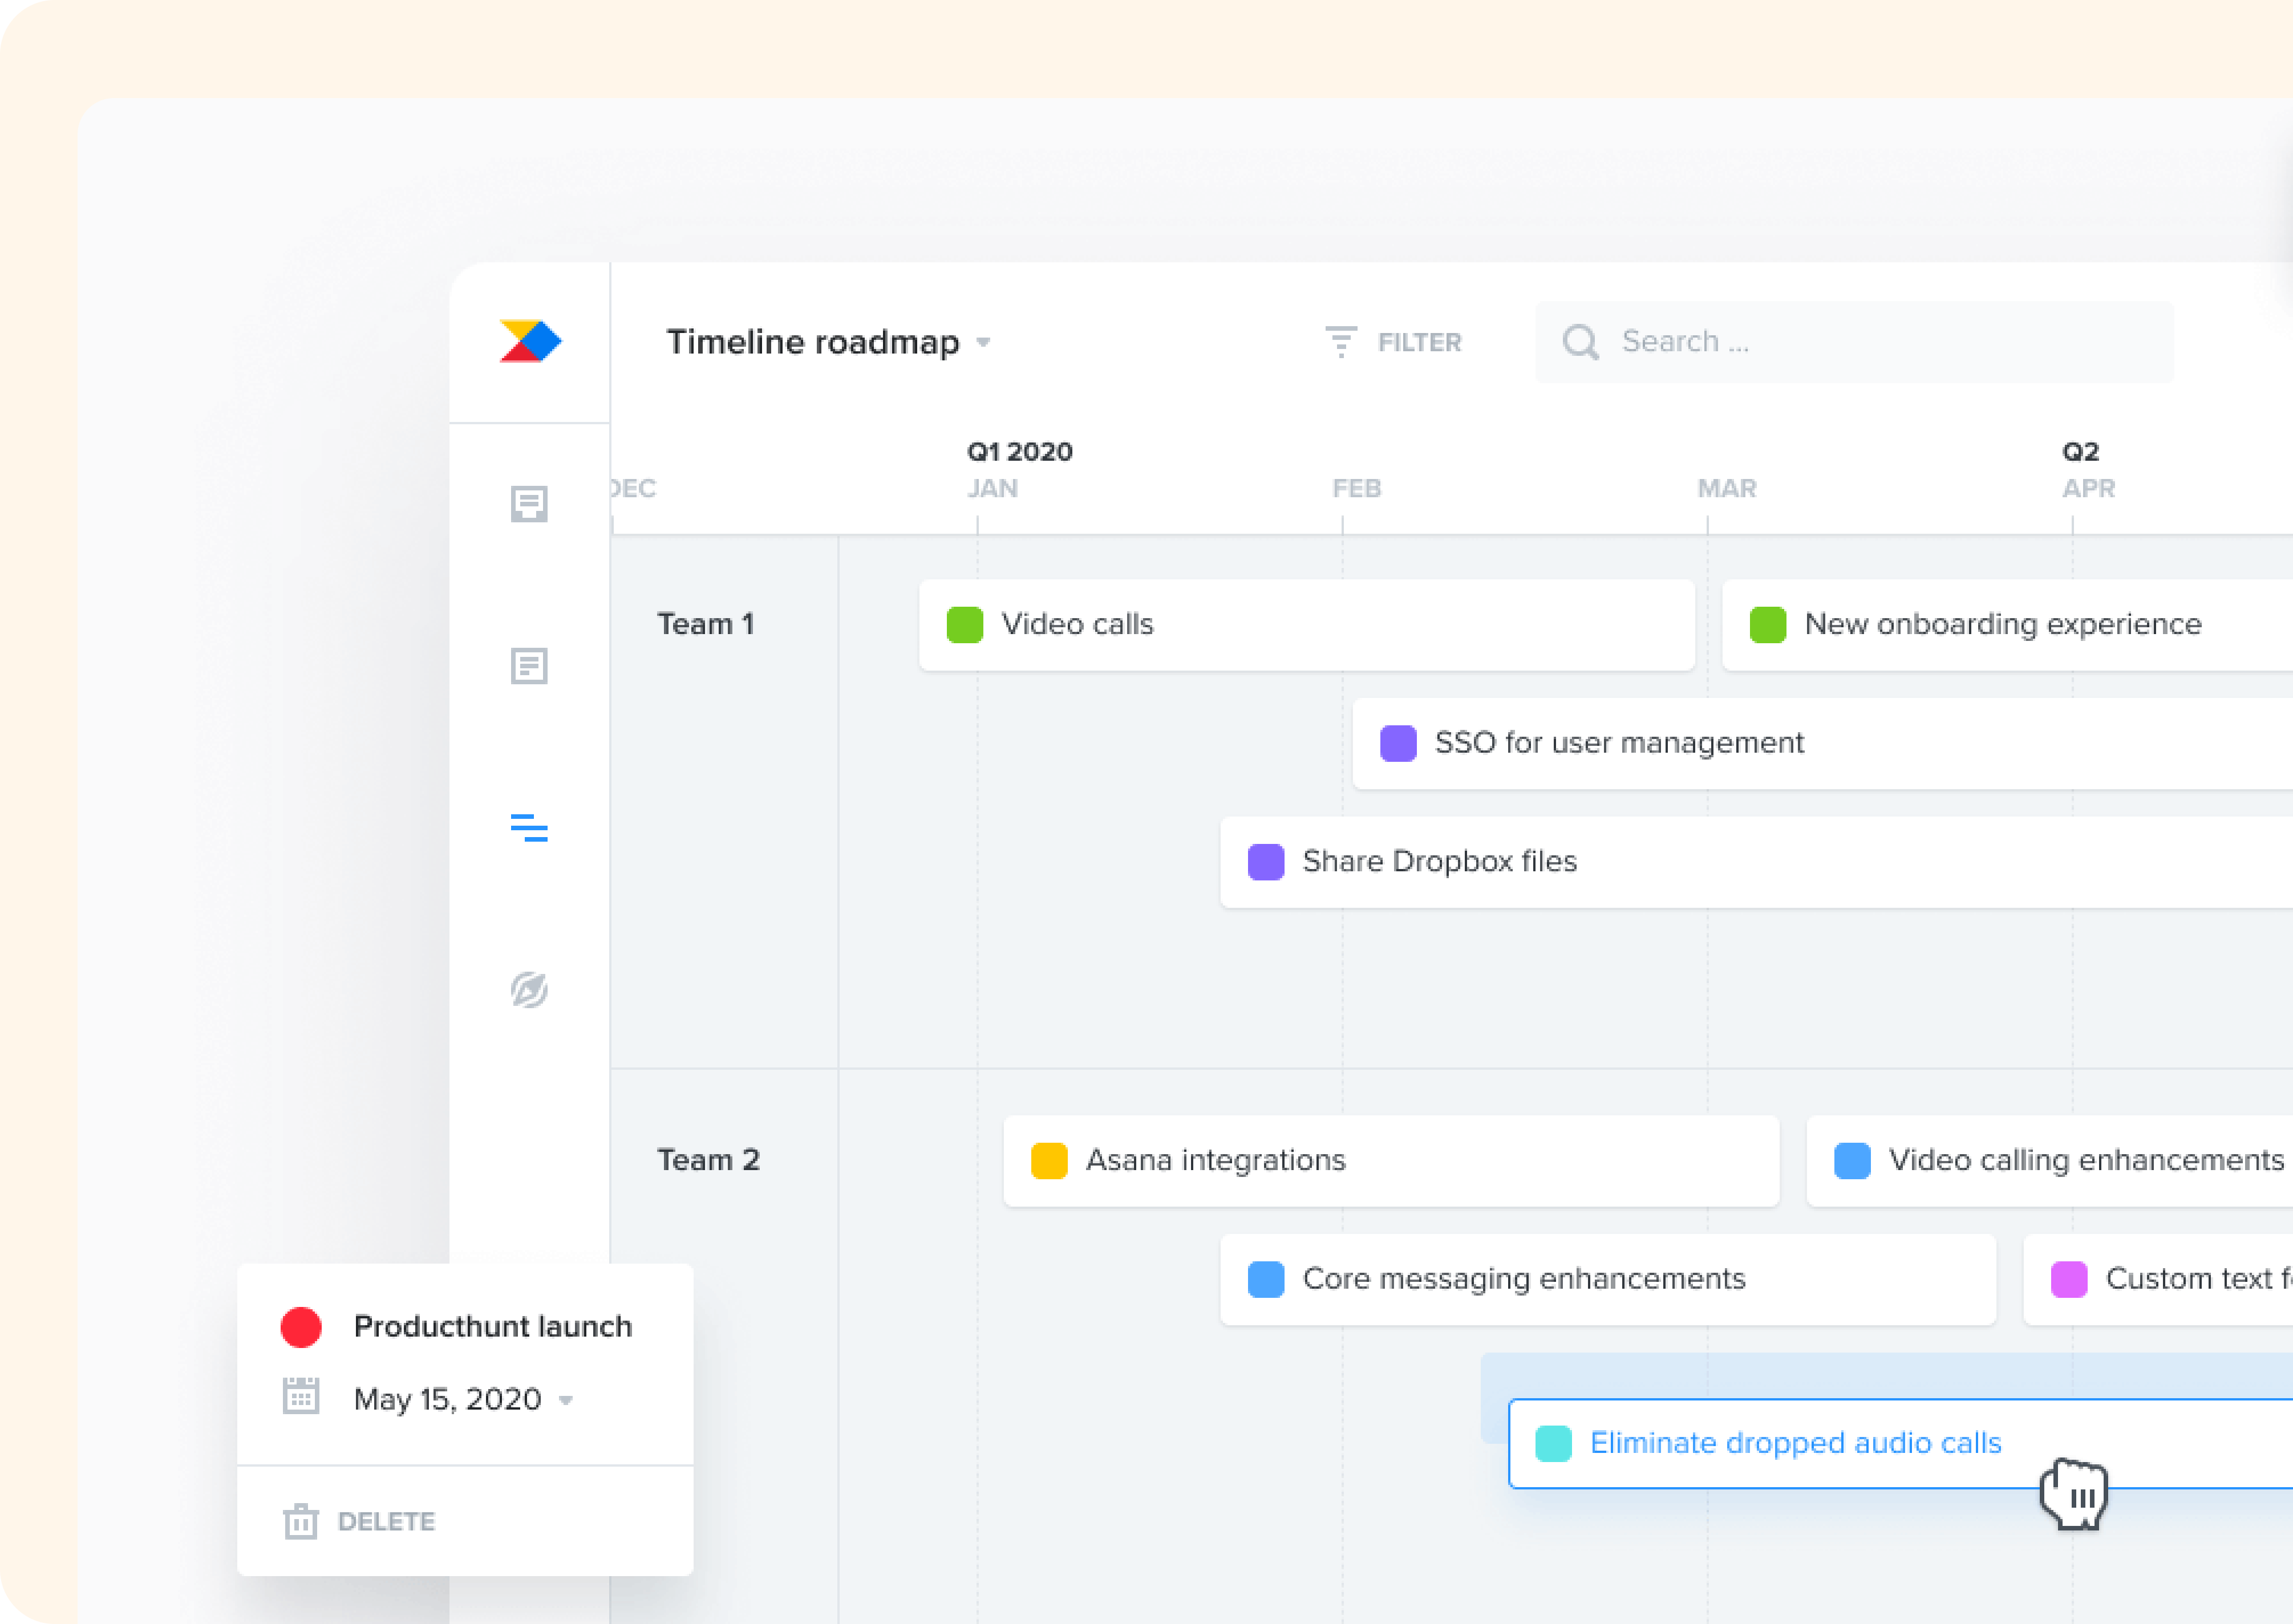Click the Eliminate dropped audio calls item
The image size is (2293, 1624).
1795,1443
